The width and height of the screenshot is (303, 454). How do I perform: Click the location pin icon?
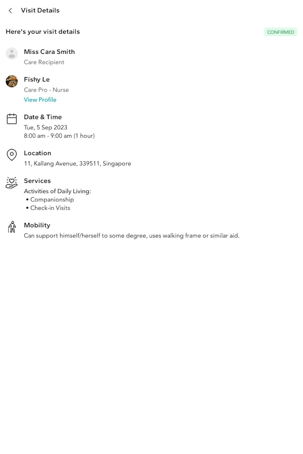[12, 155]
